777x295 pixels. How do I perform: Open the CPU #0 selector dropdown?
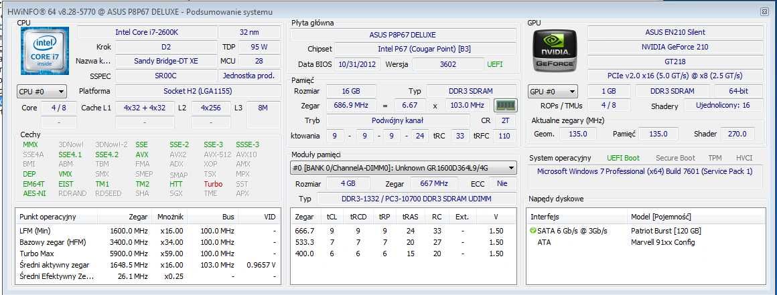pyautogui.click(x=42, y=92)
